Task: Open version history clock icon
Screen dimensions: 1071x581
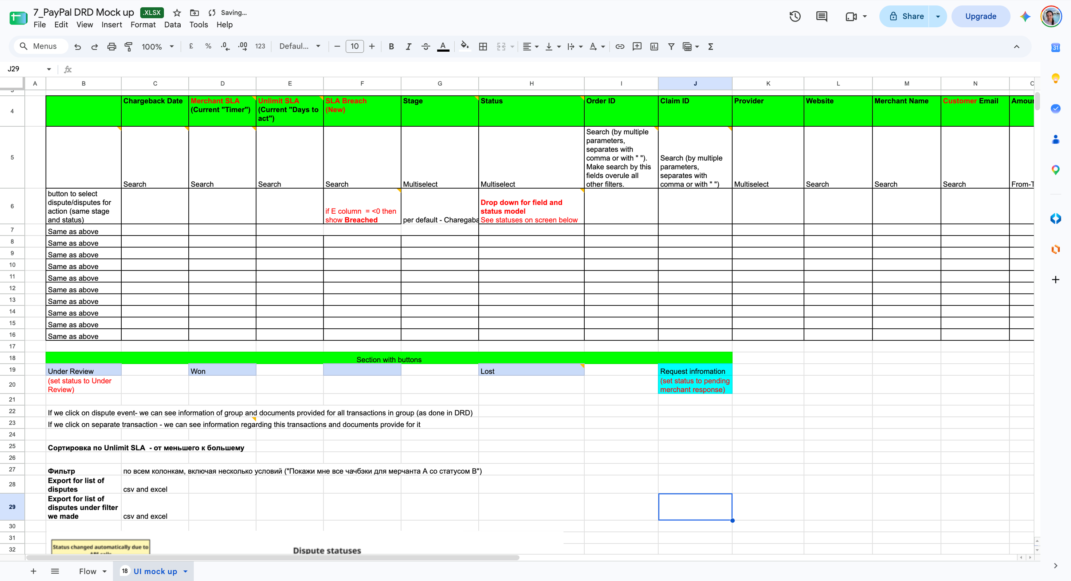Action: click(795, 17)
